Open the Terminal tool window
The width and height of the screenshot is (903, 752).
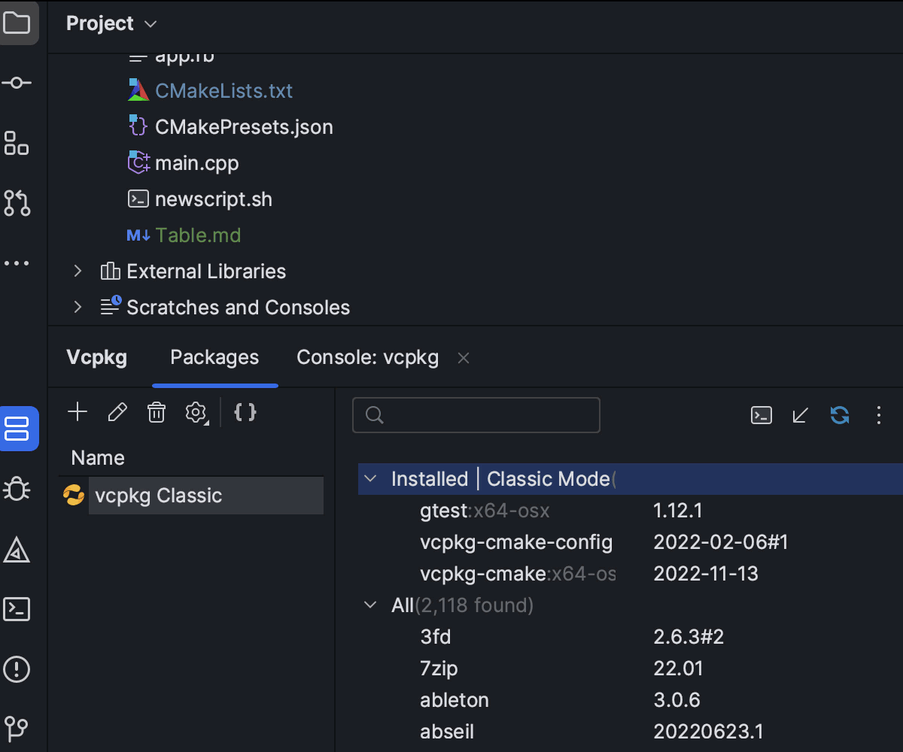coord(19,609)
